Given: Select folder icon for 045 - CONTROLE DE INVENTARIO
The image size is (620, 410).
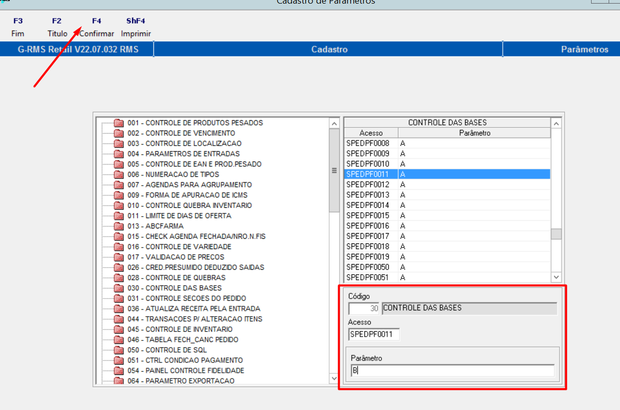Looking at the screenshot, I should pos(119,329).
